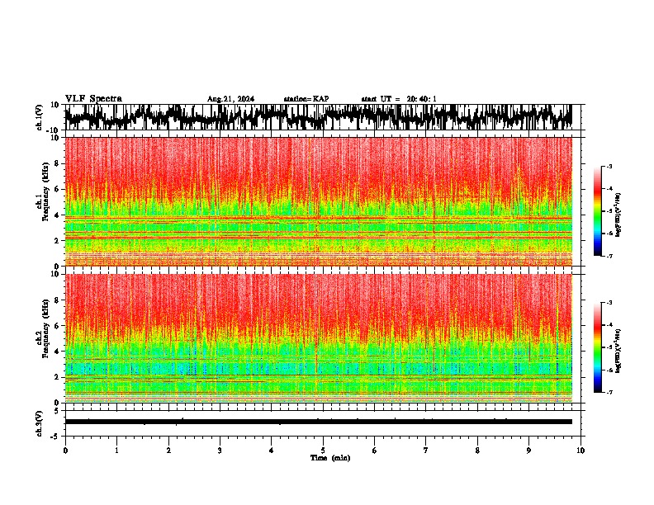Click the time axis tick label '5'
The image size is (654, 505).
(x=323, y=451)
